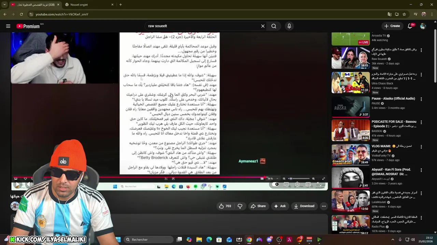Install the YouTube app from the address bar
The height and width of the screenshot is (245, 437).
click(397, 14)
